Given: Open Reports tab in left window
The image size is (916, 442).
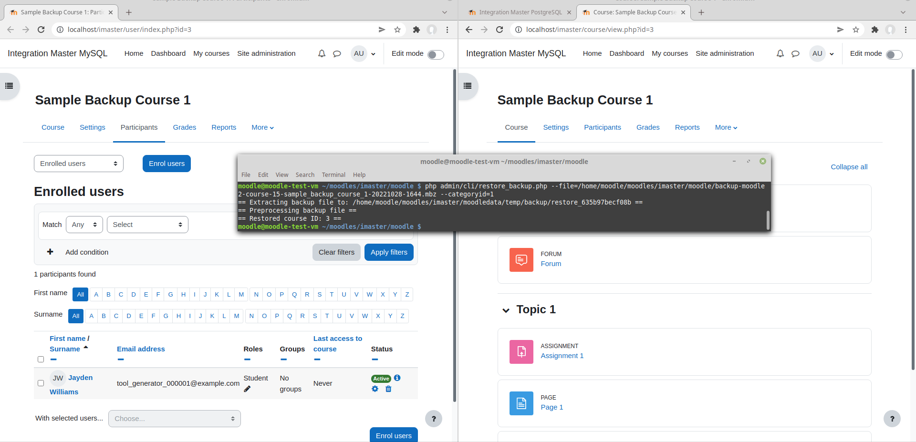Looking at the screenshot, I should tap(224, 127).
